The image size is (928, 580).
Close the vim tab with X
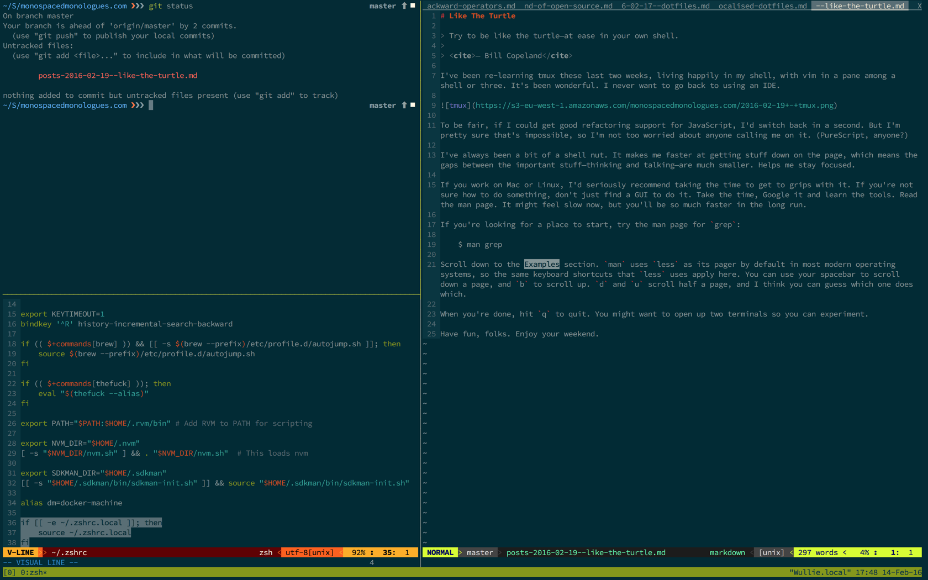click(x=919, y=6)
